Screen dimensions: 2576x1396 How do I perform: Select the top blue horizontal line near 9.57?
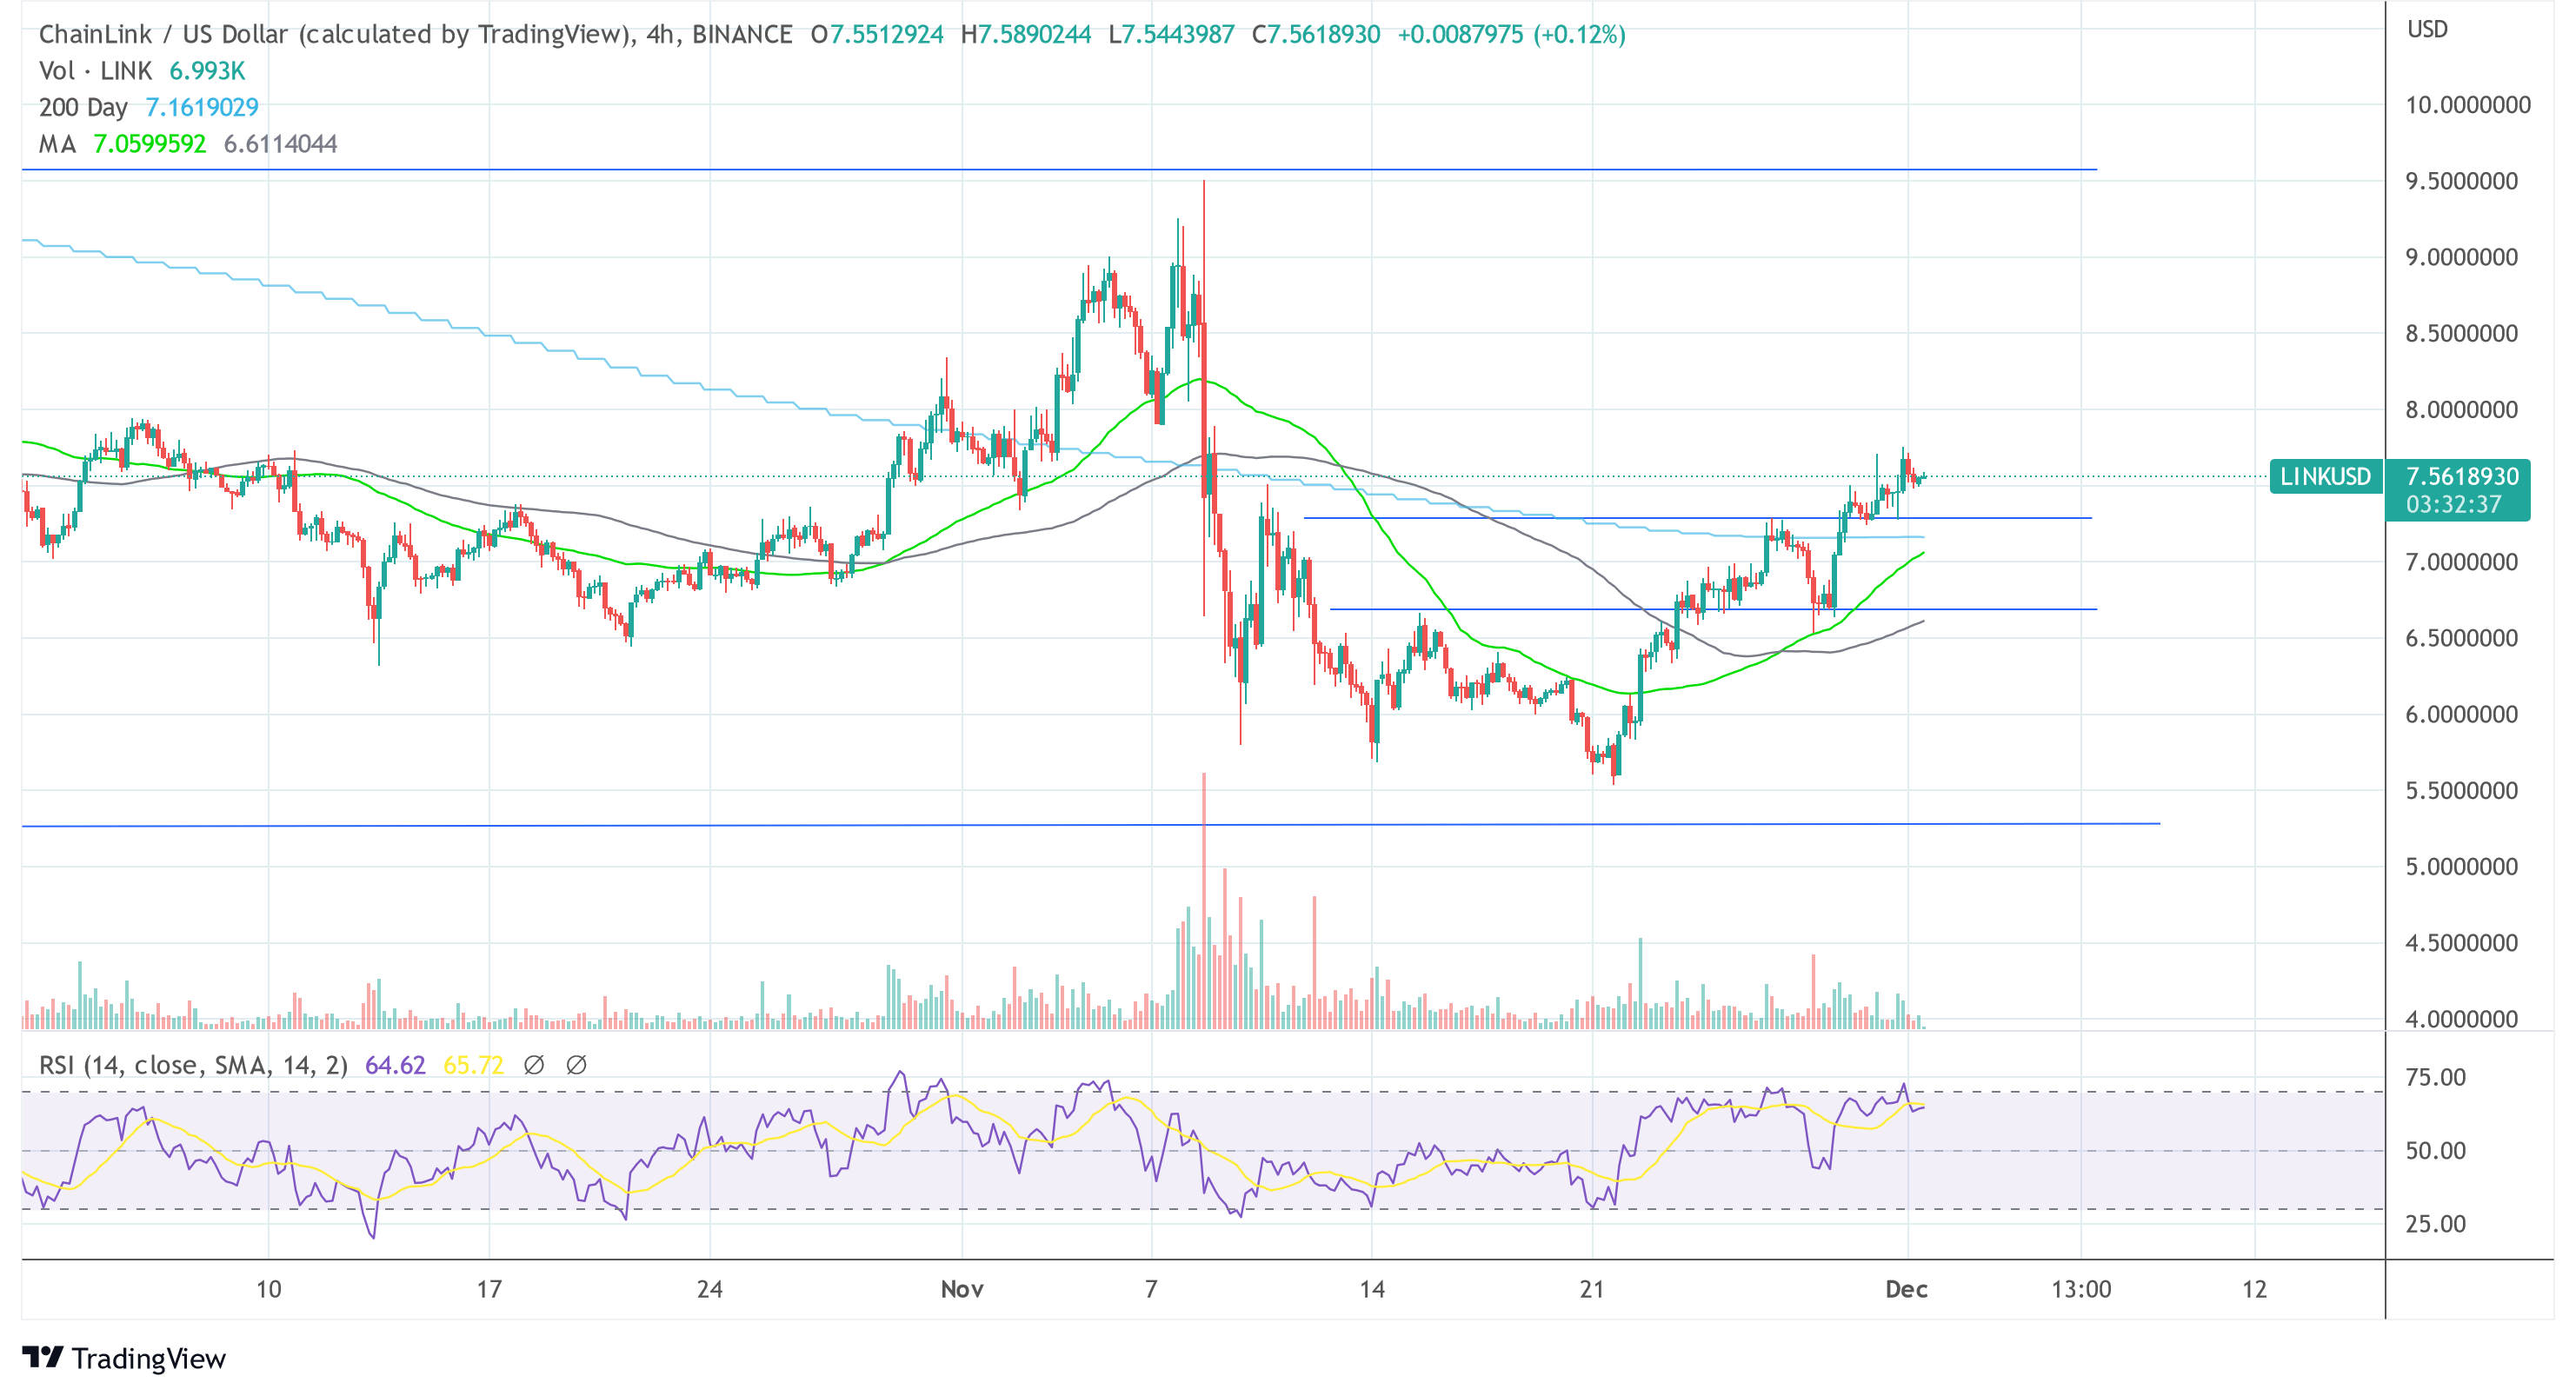pos(1059,170)
